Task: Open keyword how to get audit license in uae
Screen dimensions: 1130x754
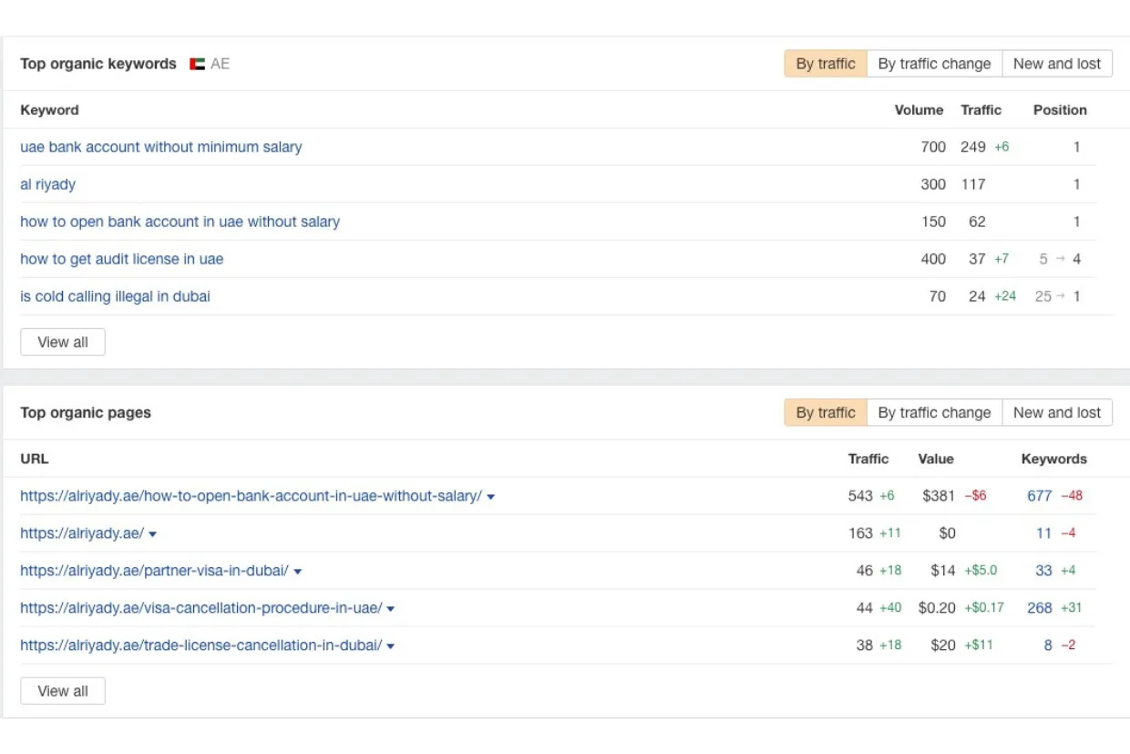Action: coord(122,259)
